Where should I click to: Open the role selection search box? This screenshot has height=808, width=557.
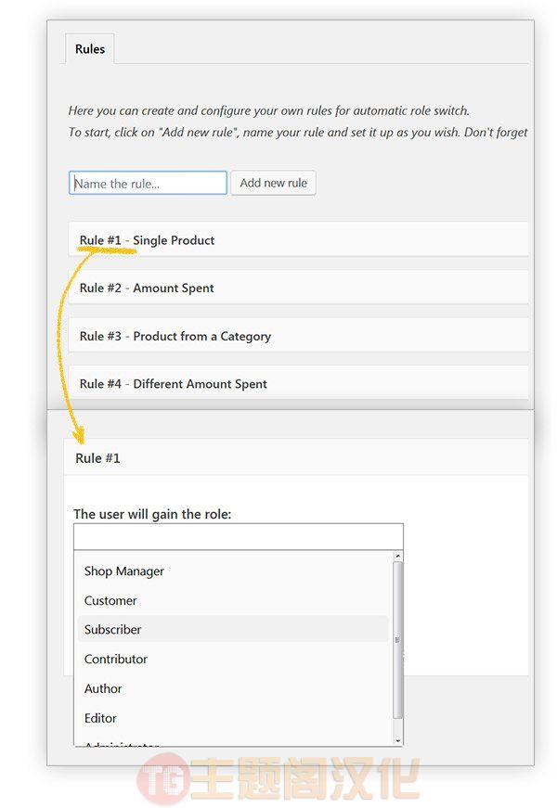[x=239, y=537]
